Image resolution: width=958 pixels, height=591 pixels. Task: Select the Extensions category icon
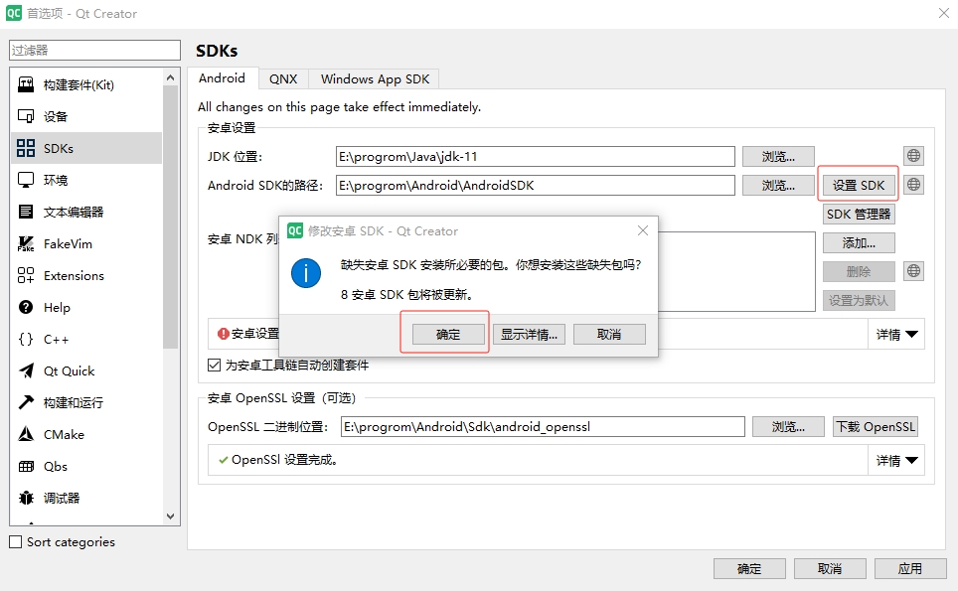(x=26, y=275)
